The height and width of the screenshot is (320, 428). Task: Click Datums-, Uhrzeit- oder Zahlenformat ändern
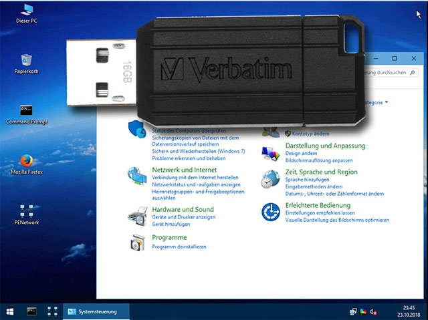[334, 194]
